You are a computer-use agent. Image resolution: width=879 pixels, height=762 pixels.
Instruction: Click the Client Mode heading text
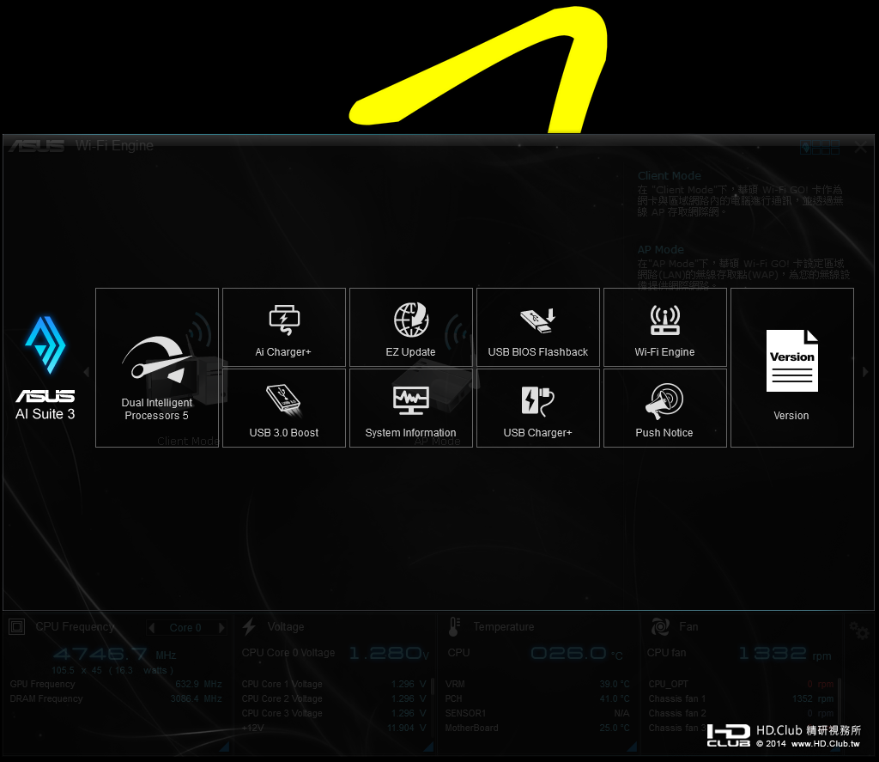[x=670, y=175]
